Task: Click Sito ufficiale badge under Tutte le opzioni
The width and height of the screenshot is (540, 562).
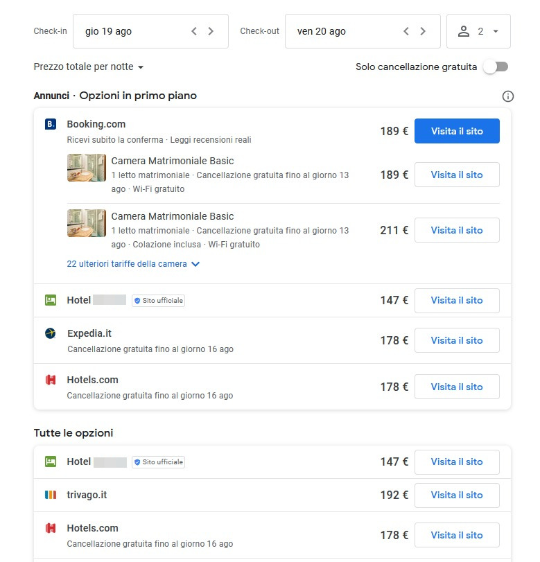Action: coord(158,462)
